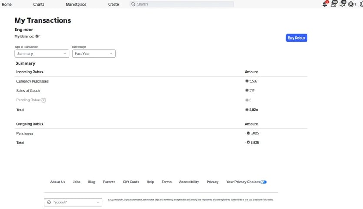The width and height of the screenshot is (363, 209).
Task: Open the Marketplace menu item
Action: (x=76, y=4)
